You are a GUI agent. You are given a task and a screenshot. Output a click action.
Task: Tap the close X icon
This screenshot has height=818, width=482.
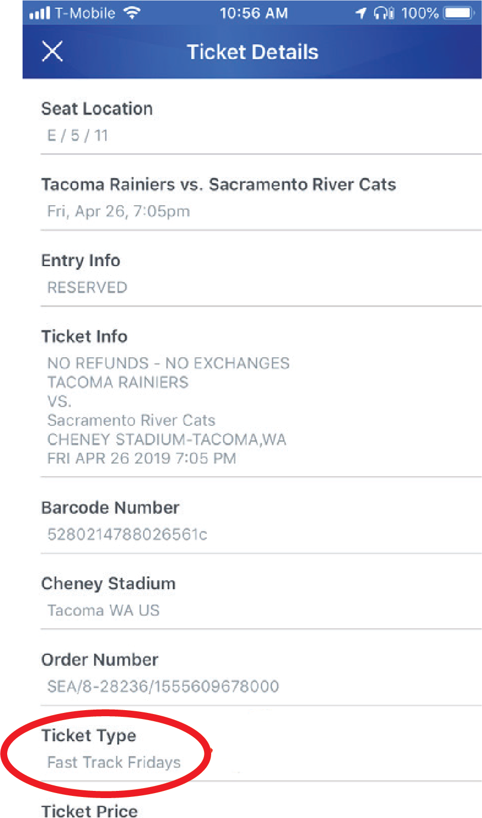[x=51, y=51]
